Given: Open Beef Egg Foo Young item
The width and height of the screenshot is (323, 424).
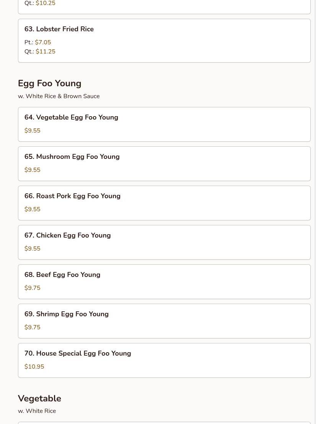Looking at the screenshot, I should (x=62, y=275).
